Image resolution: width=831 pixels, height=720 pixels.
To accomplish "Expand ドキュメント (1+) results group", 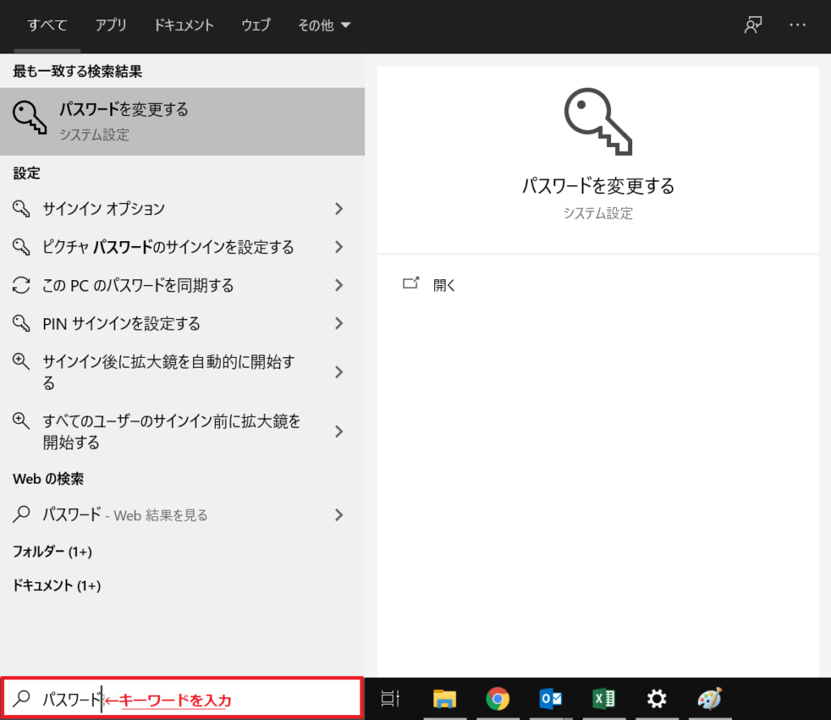I will pyautogui.click(x=56, y=585).
